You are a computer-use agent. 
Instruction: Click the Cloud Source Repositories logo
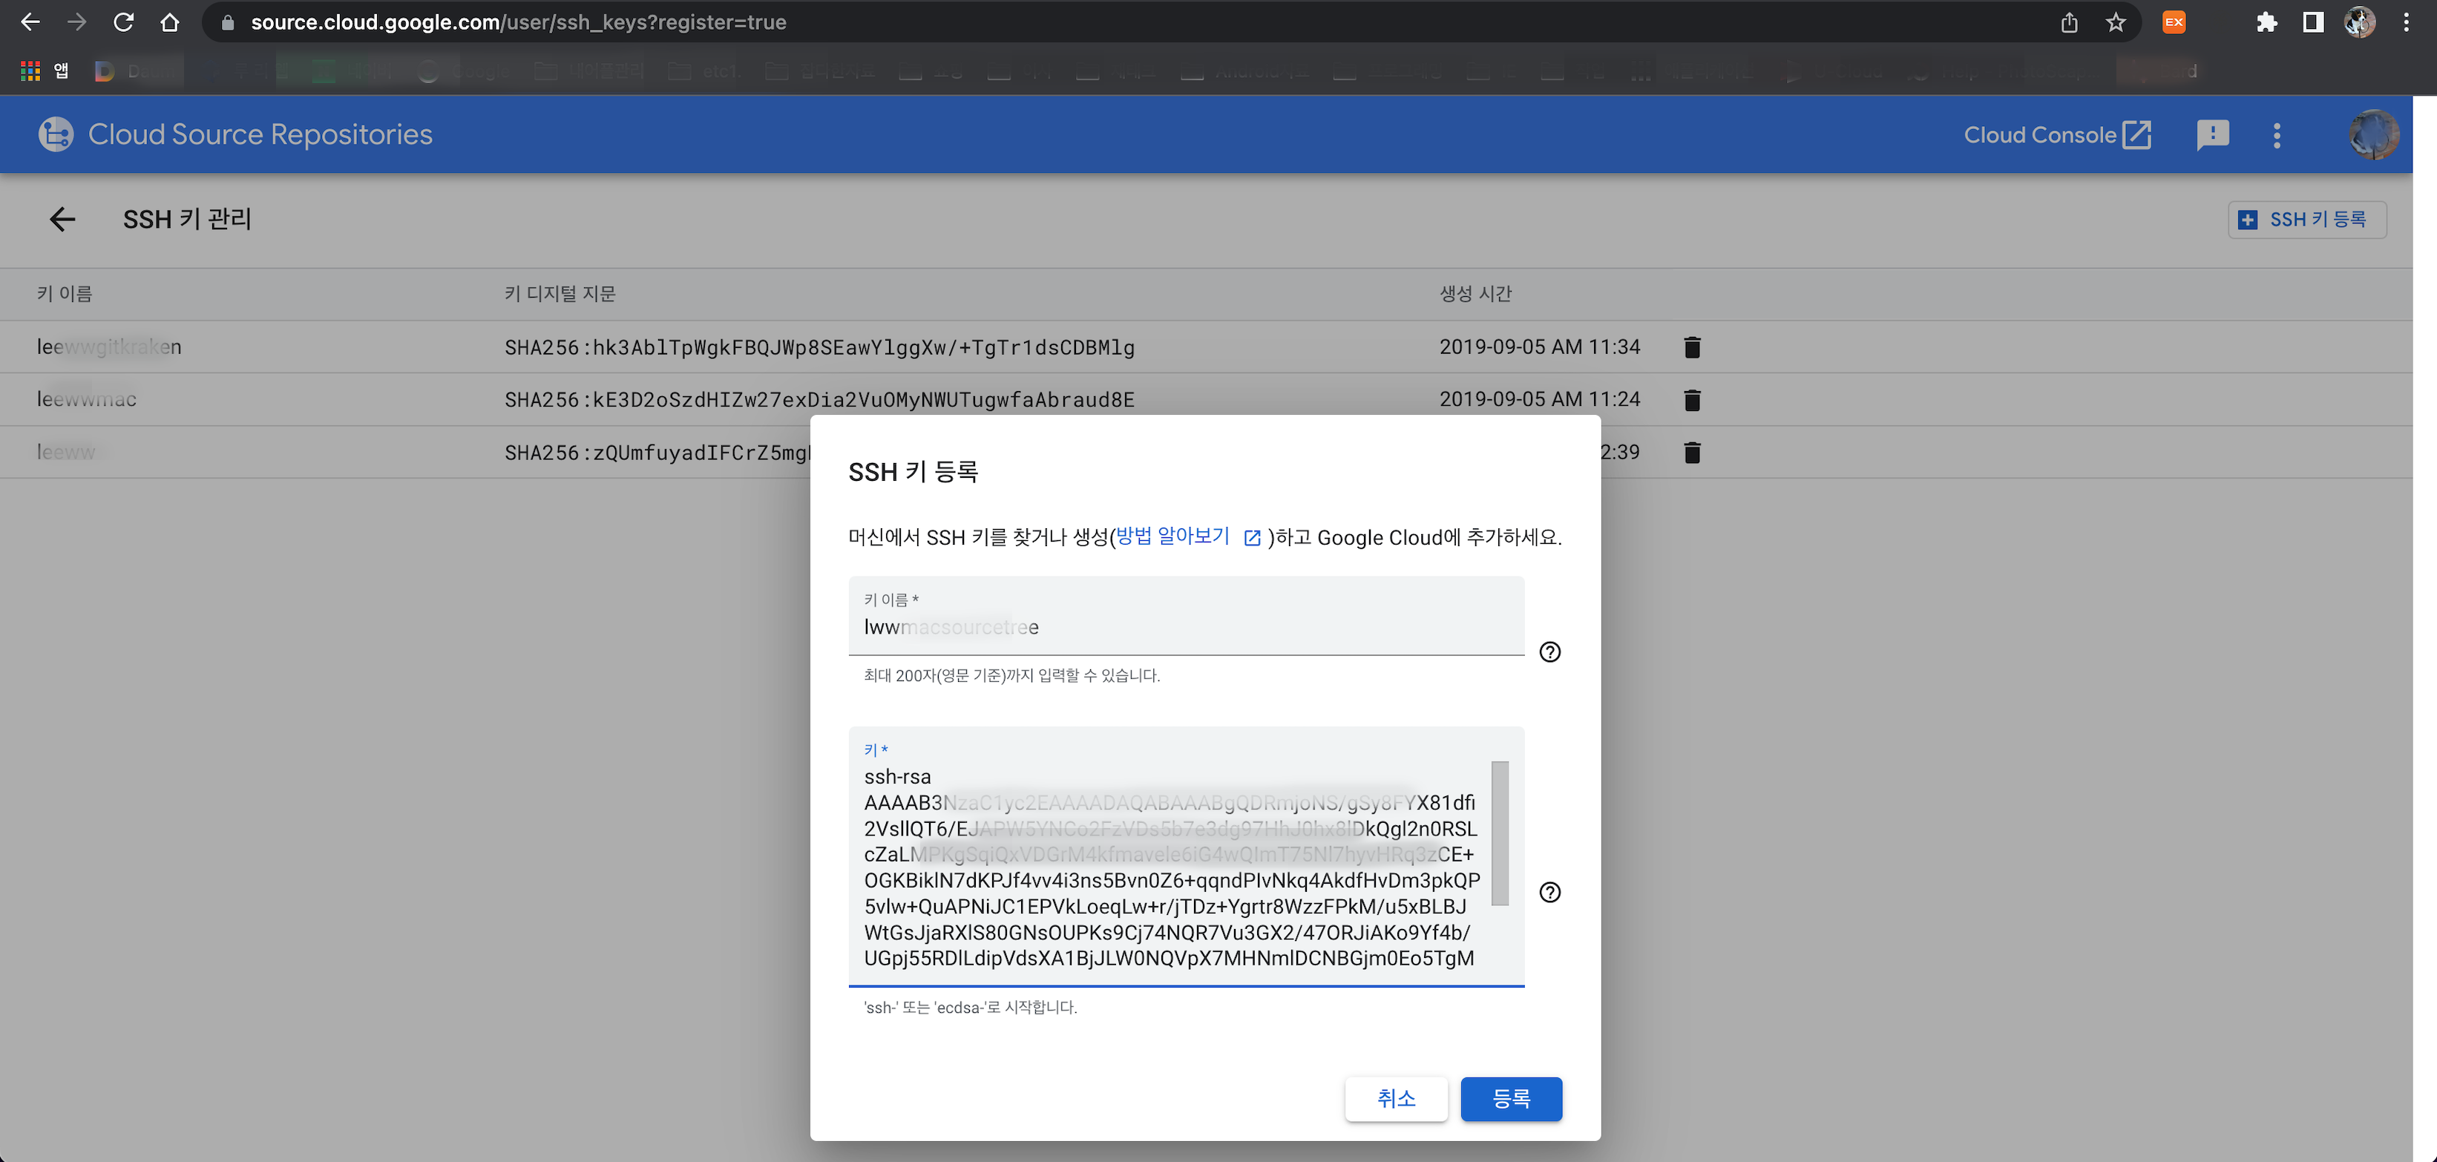[x=56, y=134]
